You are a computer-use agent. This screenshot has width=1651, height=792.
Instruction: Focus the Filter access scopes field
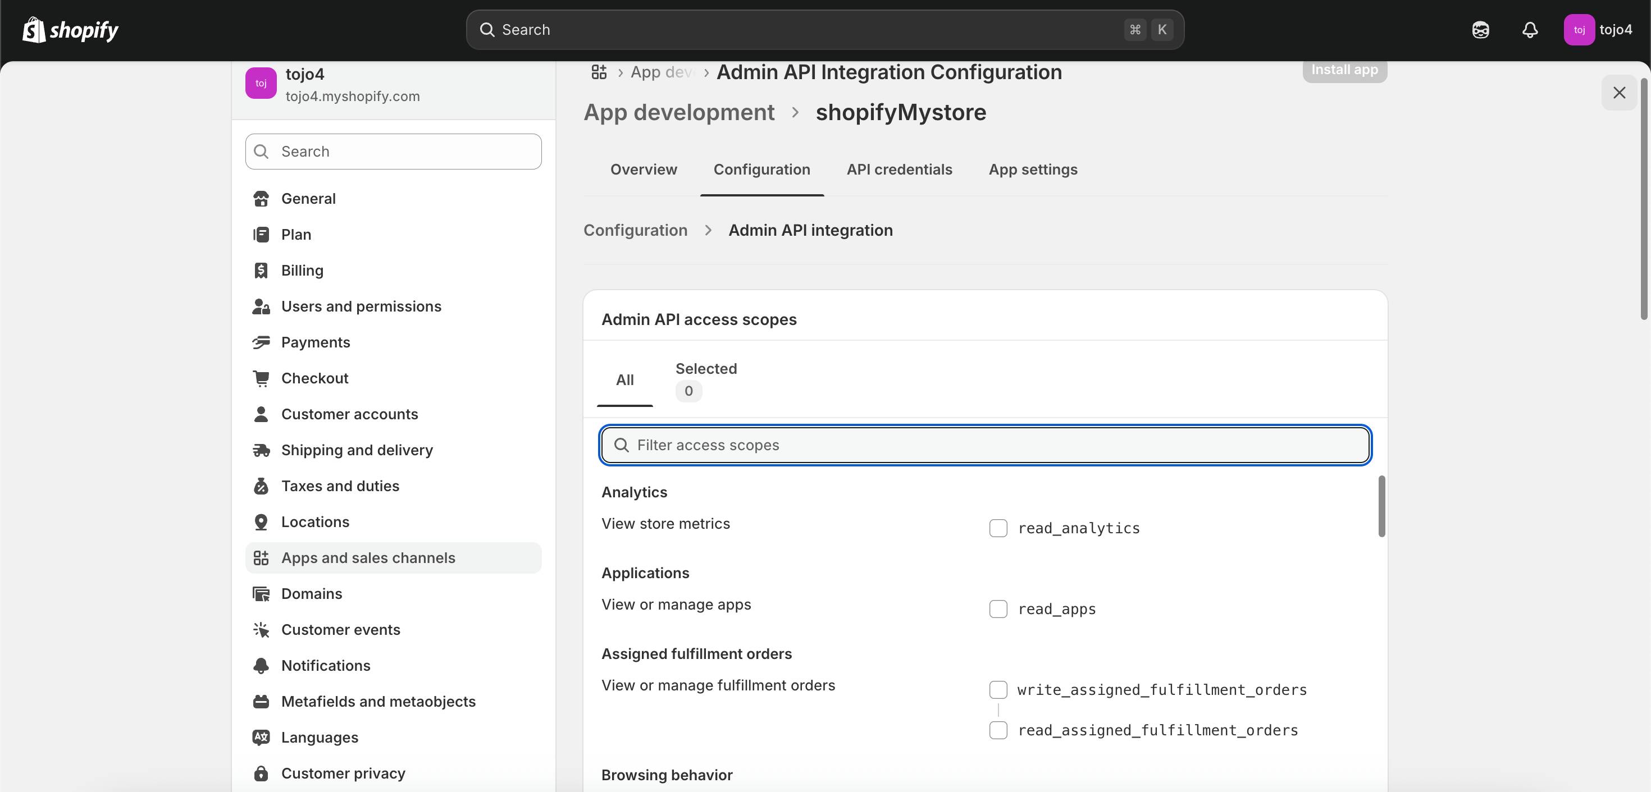tap(984, 445)
